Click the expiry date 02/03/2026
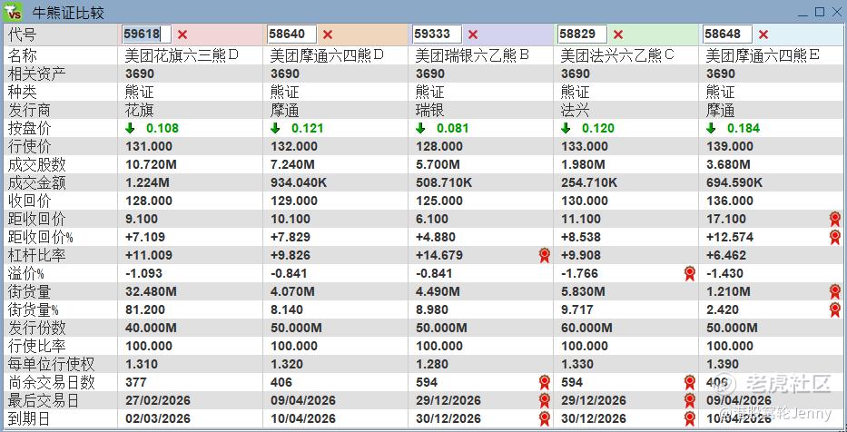The image size is (847, 432). (x=158, y=418)
